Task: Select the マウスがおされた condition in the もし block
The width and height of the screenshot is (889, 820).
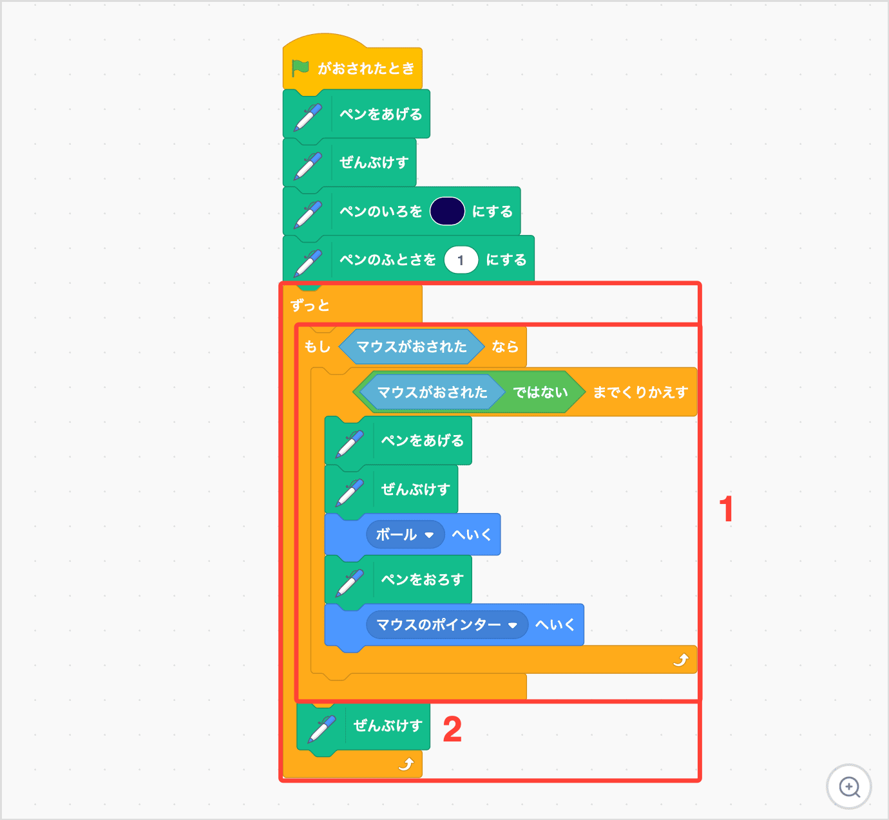Action: (x=411, y=347)
